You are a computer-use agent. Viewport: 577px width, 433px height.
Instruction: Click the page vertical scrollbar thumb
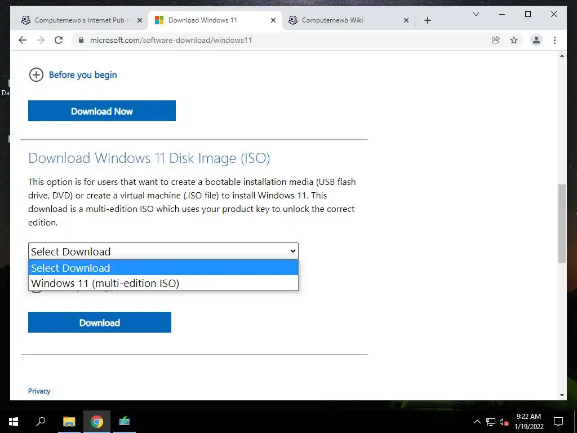[x=562, y=223]
